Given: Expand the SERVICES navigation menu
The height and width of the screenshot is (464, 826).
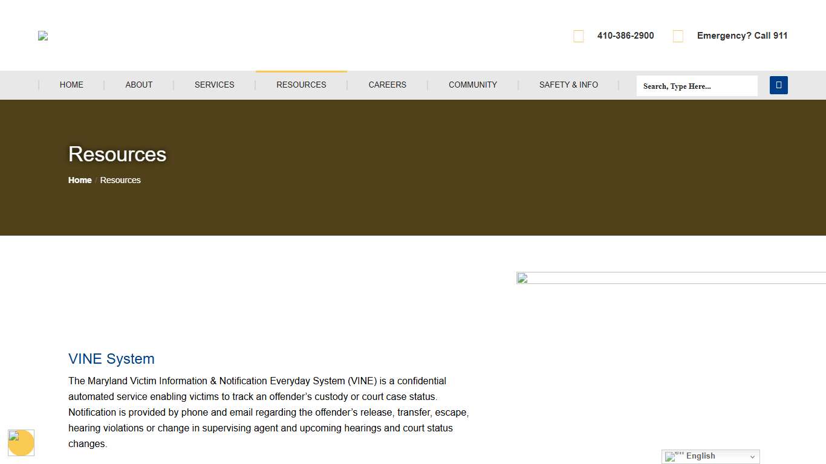Looking at the screenshot, I should click(214, 85).
